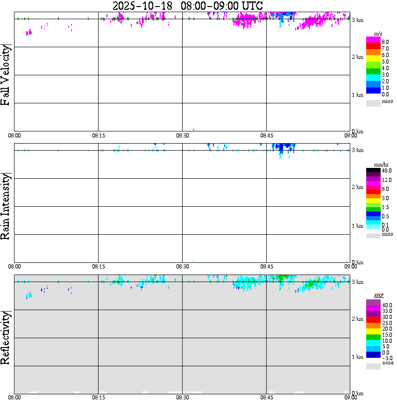Viewport: 397px width, 406px height.
Task: Pick the orange swatch in the dBZ legend
Action: point(373,326)
